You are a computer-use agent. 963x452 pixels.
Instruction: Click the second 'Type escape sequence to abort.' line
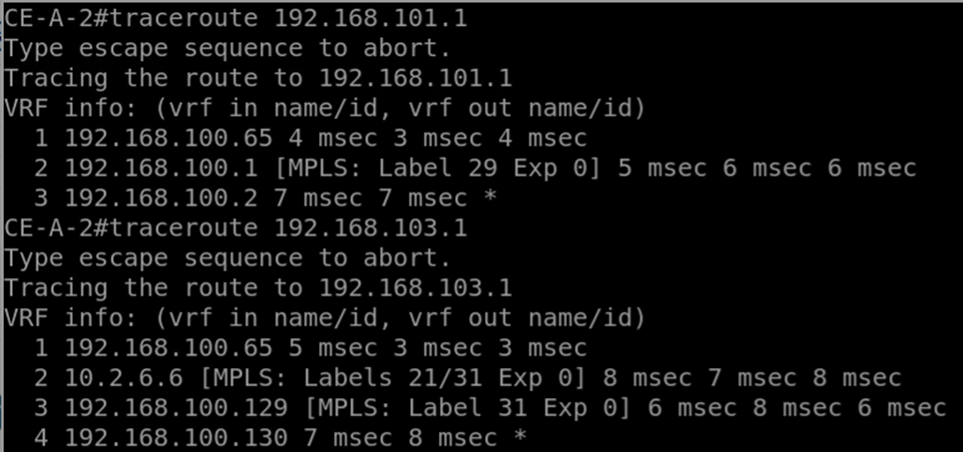coord(228,258)
